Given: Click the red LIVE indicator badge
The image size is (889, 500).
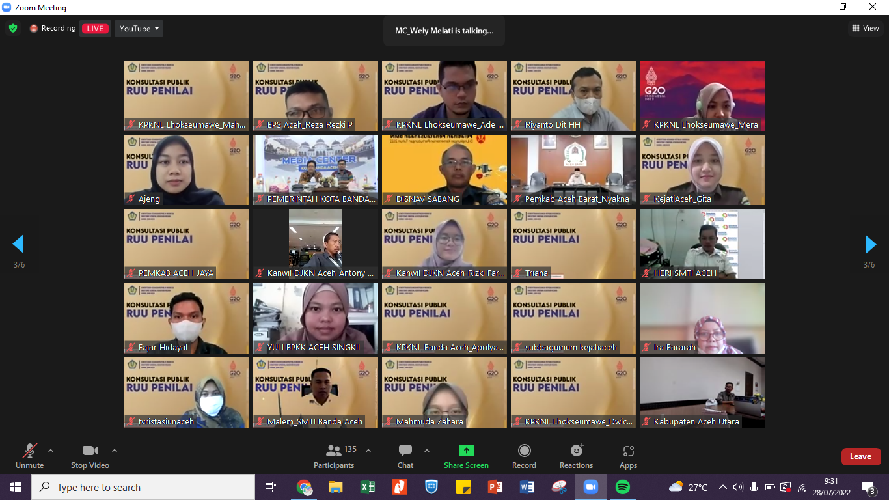Looking at the screenshot, I should click(x=96, y=29).
